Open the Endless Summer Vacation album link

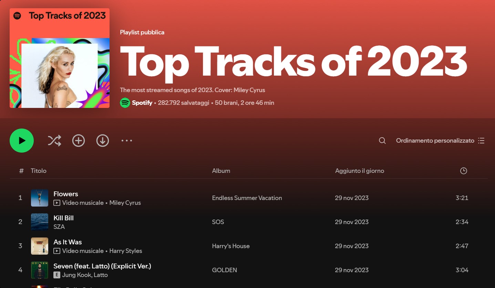(247, 198)
